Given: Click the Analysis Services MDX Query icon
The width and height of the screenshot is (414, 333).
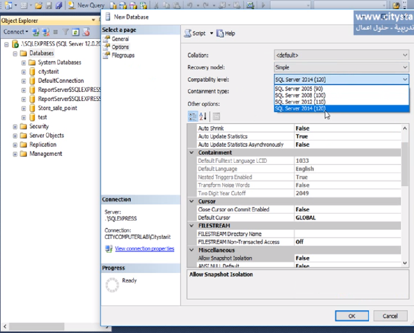Looking at the screenshot, I should pyautogui.click(x=123, y=5).
